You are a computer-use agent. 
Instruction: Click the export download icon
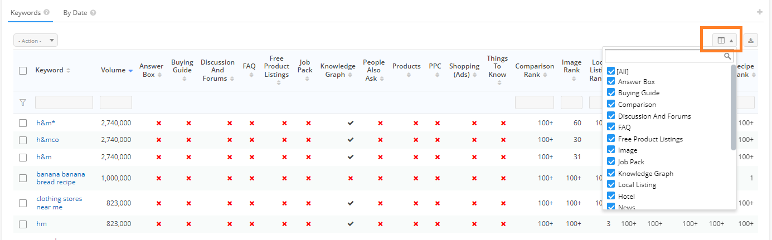pyautogui.click(x=751, y=40)
